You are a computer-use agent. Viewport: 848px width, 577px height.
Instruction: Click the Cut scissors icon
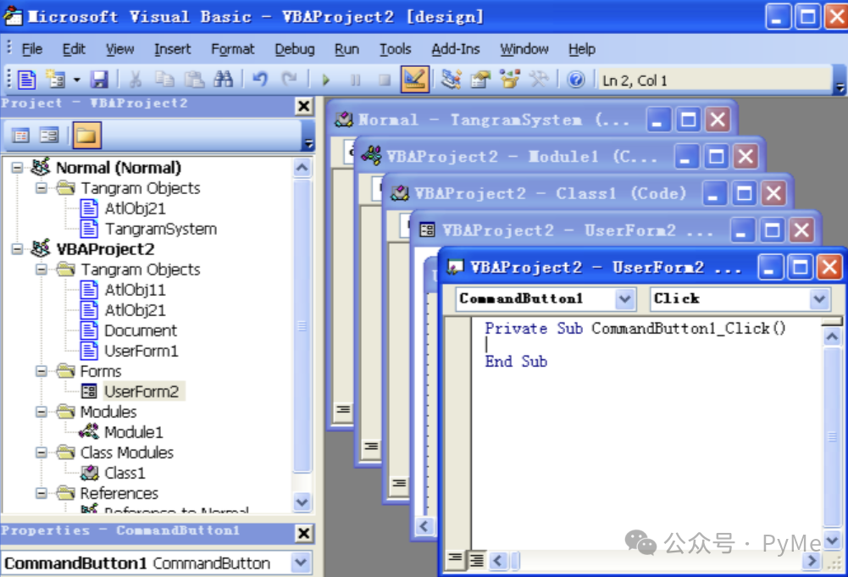(x=136, y=80)
